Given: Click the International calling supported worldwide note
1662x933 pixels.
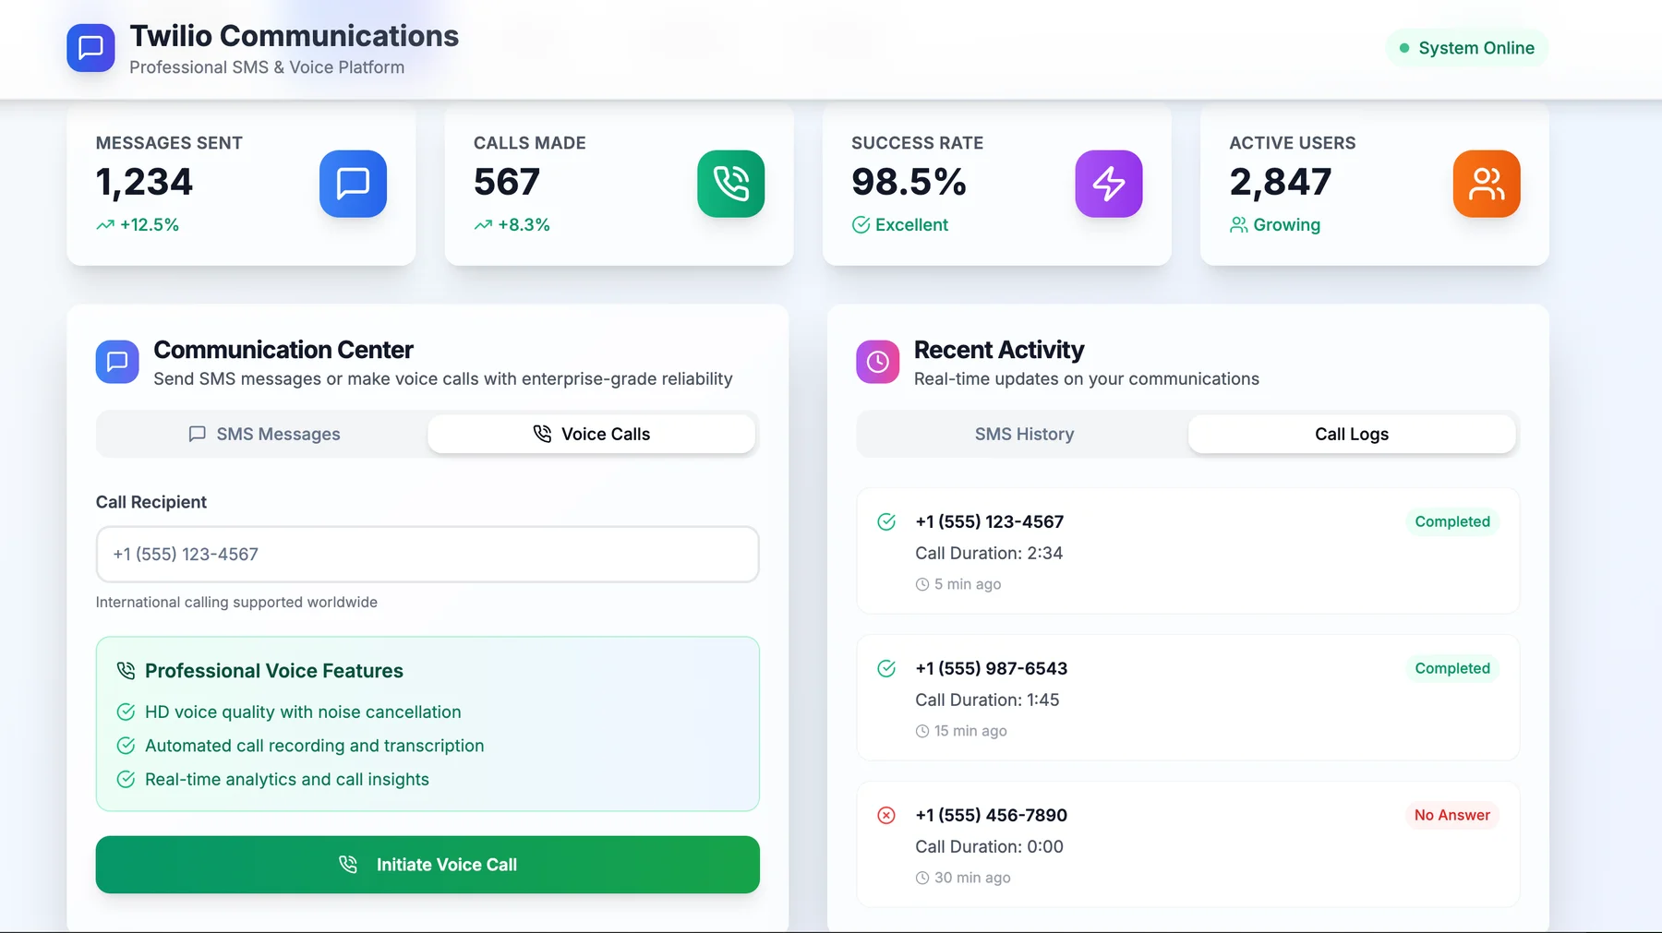Looking at the screenshot, I should tap(236, 603).
